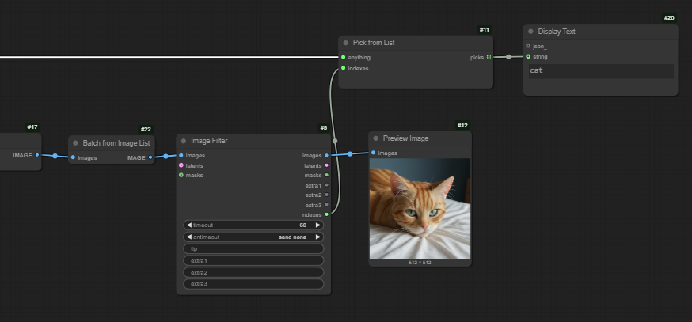Click the orange cat preview thumbnail
The image size is (692, 322).
(420, 209)
